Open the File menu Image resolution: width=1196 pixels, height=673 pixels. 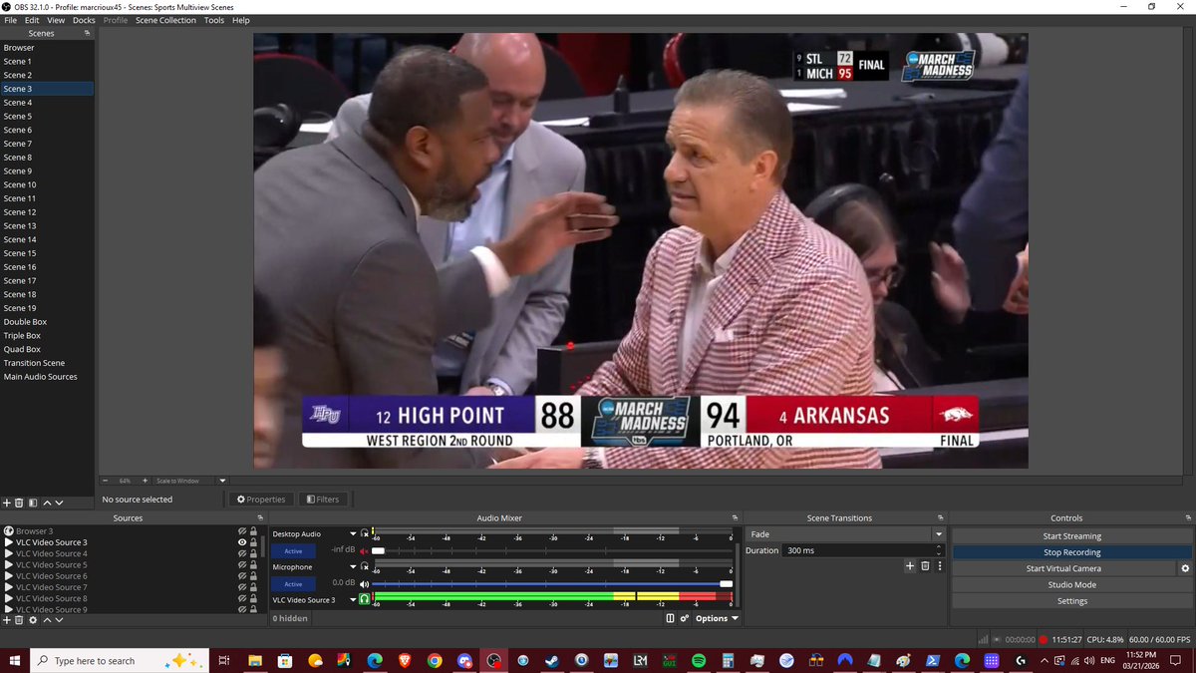click(11, 20)
